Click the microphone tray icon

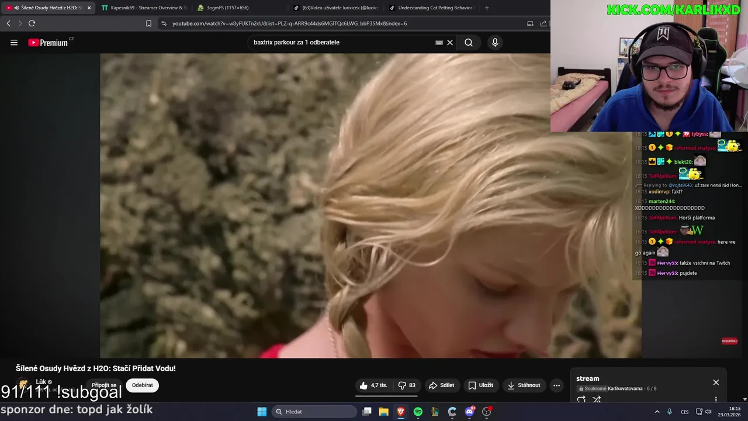670,412
